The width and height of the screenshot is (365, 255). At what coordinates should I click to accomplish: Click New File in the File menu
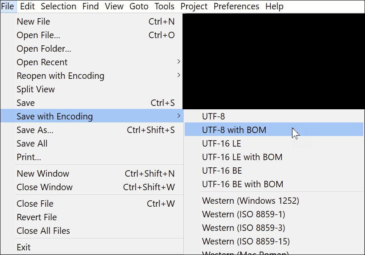(x=33, y=22)
